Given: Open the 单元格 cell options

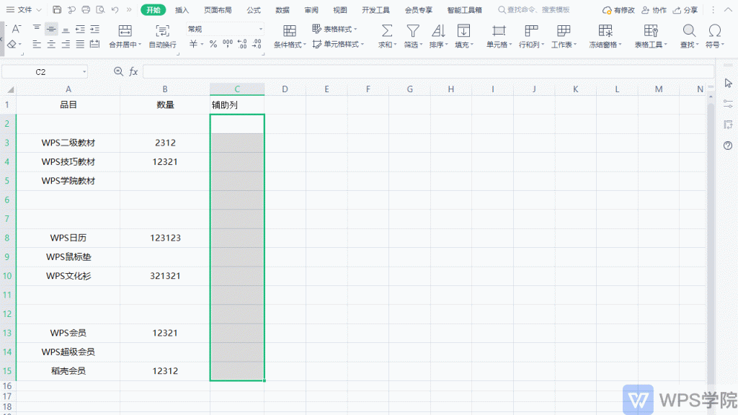Looking at the screenshot, I should [x=499, y=37].
